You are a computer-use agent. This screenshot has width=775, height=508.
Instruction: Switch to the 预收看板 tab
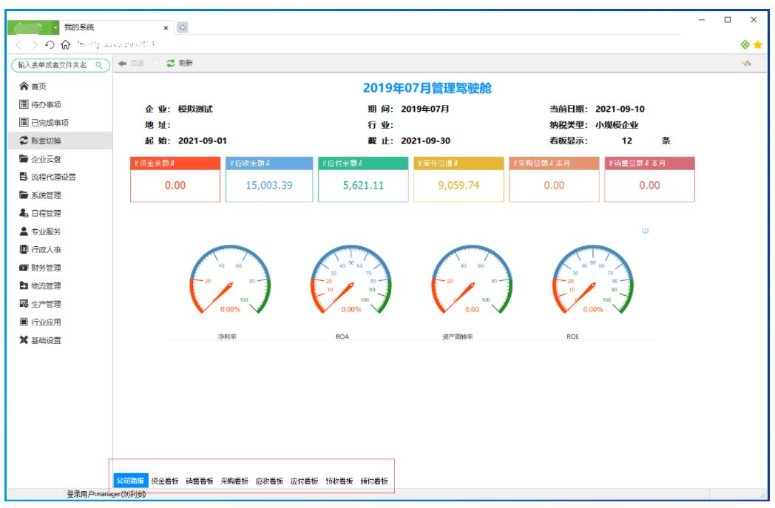pos(339,481)
